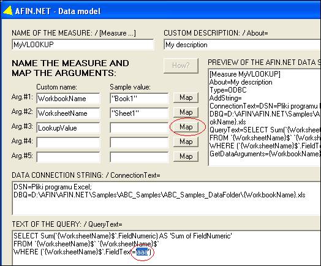321x266 pixels.
Task: Select the WorkbookName custom name field
Action: tap(68, 99)
